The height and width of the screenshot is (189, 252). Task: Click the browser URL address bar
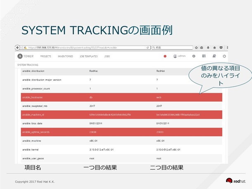click(x=85, y=48)
